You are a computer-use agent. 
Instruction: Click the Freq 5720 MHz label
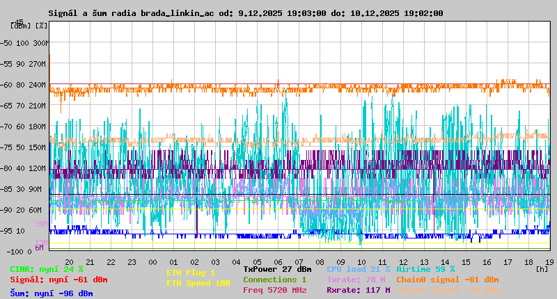(274, 290)
